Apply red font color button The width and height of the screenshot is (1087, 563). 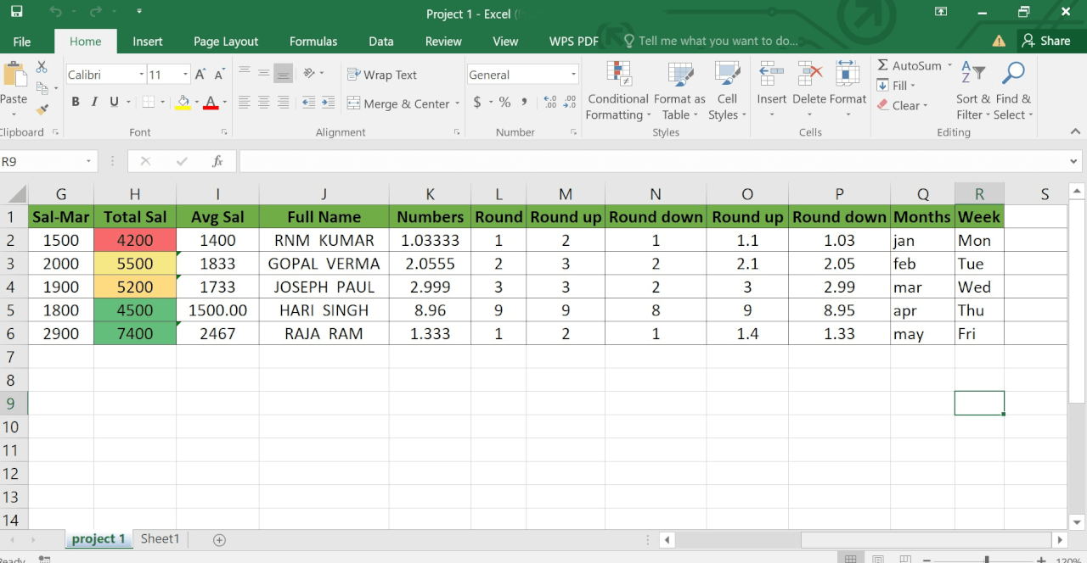point(211,103)
